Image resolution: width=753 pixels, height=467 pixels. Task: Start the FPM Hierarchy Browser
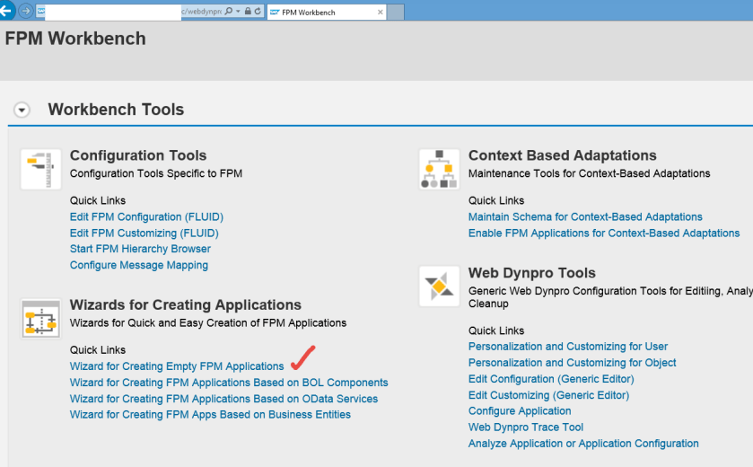click(140, 250)
